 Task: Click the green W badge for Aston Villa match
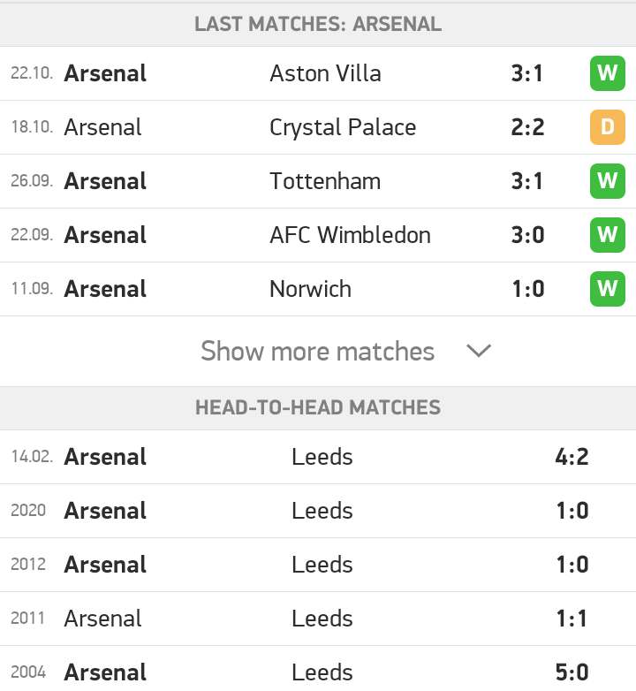tap(608, 73)
